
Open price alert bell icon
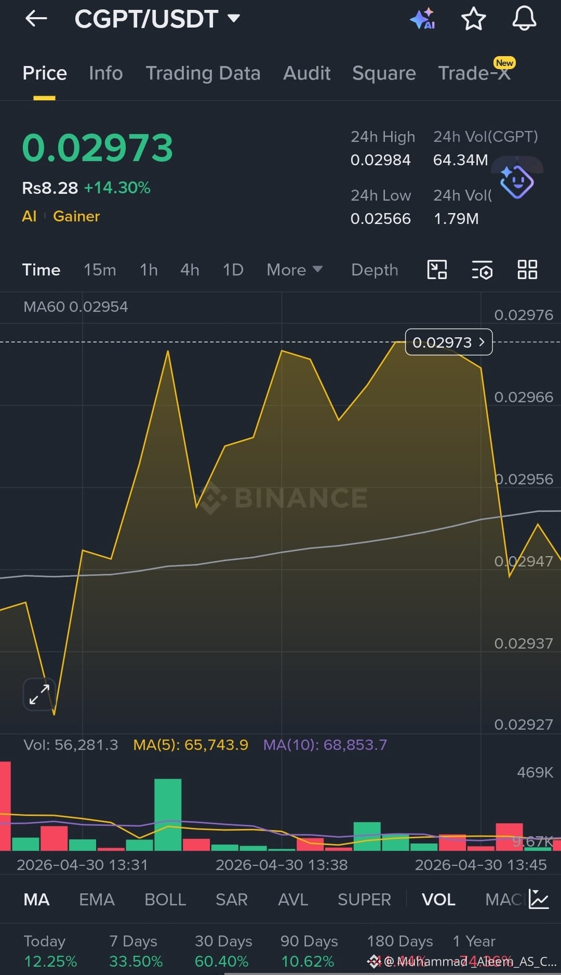point(524,19)
